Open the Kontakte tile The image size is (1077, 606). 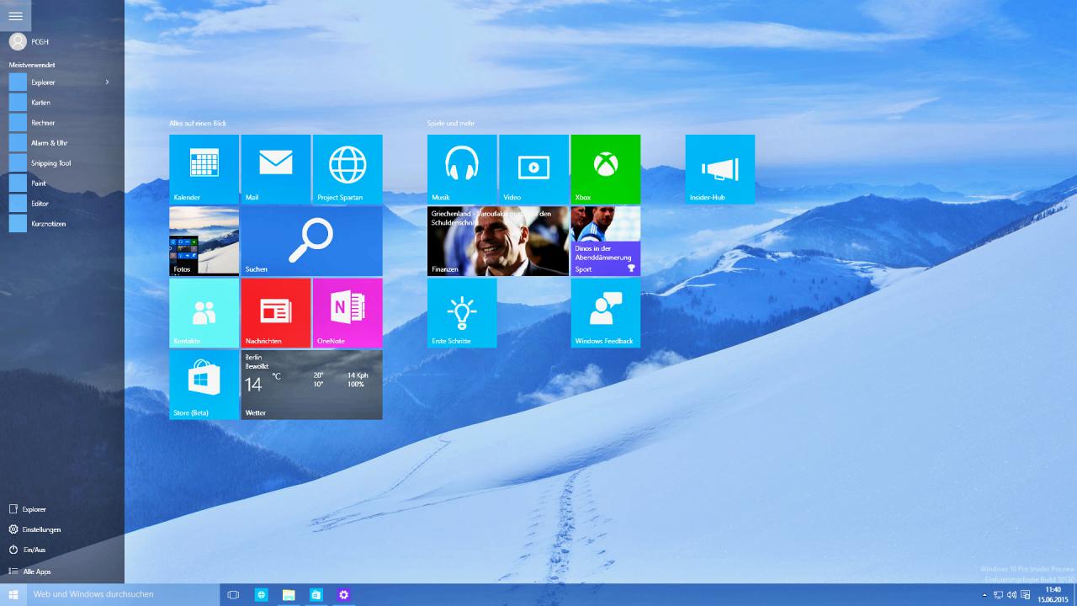click(x=204, y=312)
